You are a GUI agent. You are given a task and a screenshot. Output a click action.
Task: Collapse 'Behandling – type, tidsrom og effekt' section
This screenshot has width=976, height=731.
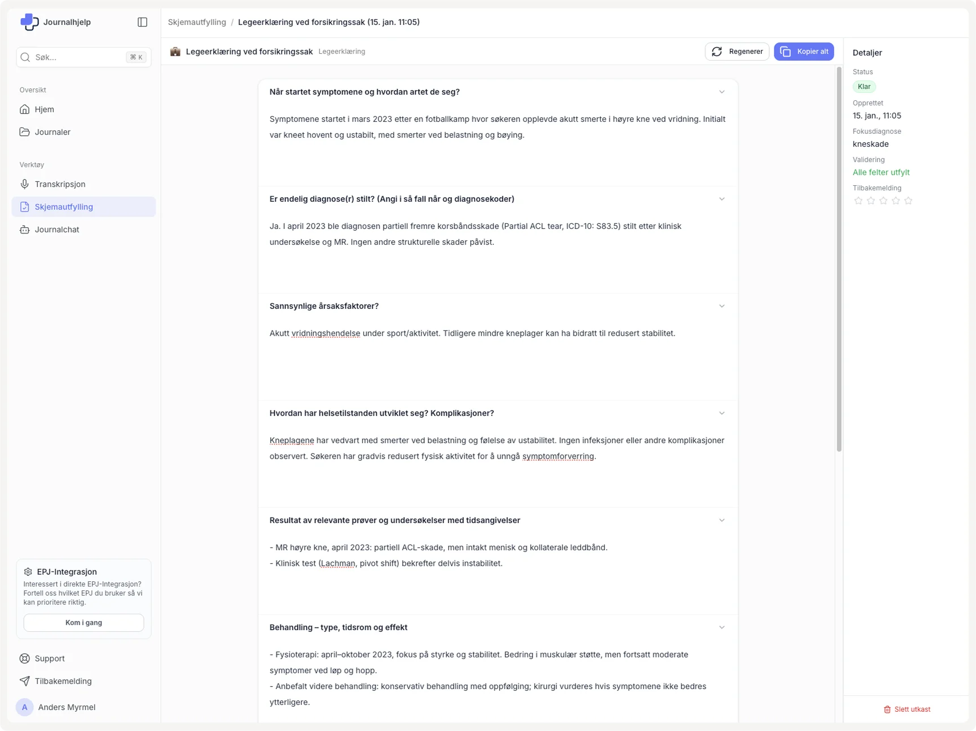pyautogui.click(x=722, y=627)
